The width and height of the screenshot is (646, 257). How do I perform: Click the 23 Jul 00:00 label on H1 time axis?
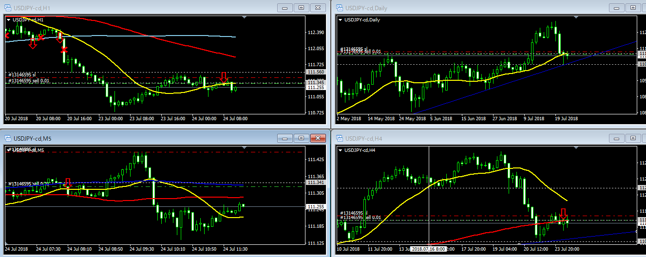pyautogui.click(x=112, y=118)
